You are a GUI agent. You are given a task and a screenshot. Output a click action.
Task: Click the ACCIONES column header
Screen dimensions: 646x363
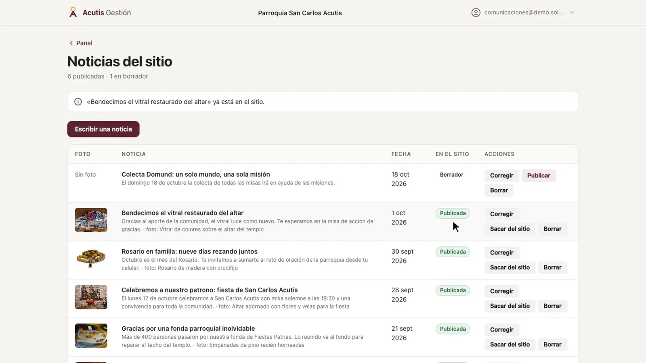(499, 154)
